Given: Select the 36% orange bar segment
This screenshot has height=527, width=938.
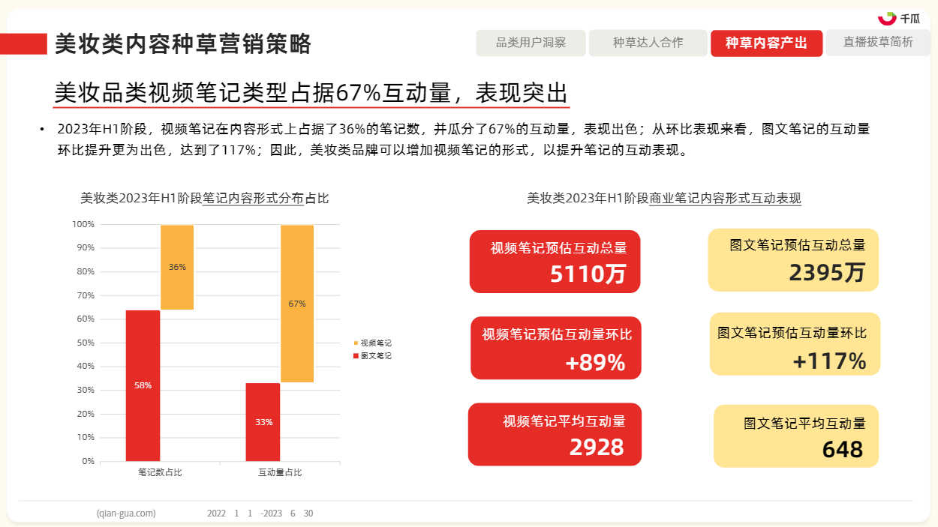Looking at the screenshot, I should coord(177,267).
